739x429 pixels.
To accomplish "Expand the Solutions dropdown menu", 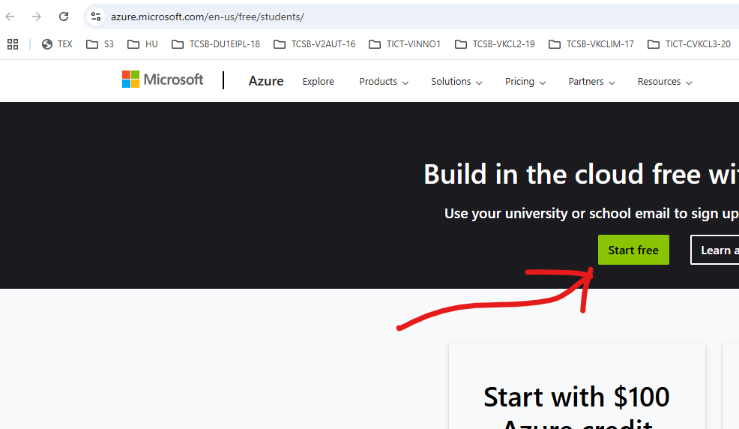I will [456, 82].
